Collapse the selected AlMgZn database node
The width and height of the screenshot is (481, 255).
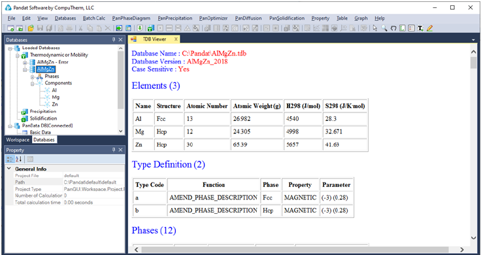click(25, 69)
